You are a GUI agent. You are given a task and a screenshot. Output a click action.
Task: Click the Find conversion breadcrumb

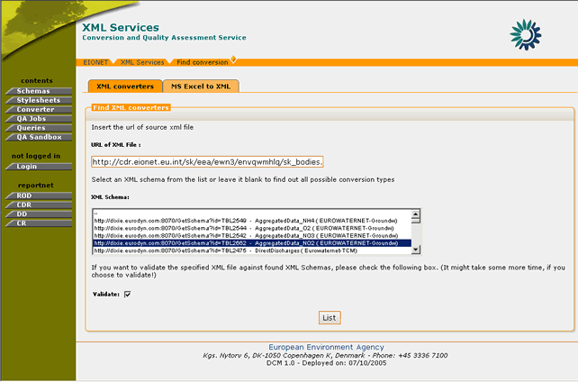point(203,62)
